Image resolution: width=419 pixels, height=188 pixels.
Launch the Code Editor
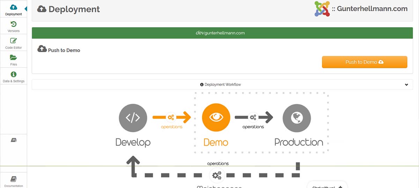pos(13,43)
